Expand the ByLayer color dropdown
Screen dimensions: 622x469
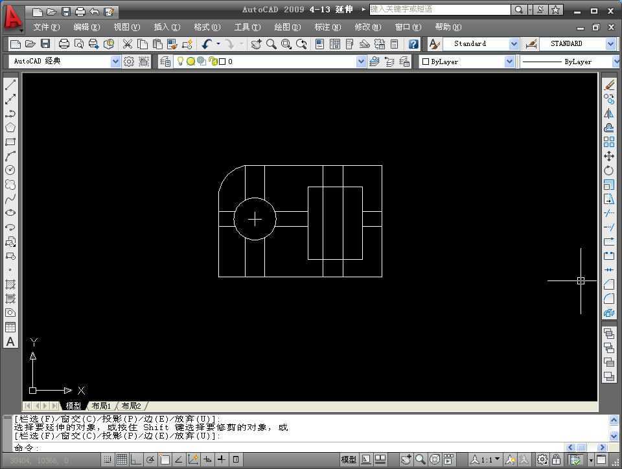pyautogui.click(x=509, y=62)
